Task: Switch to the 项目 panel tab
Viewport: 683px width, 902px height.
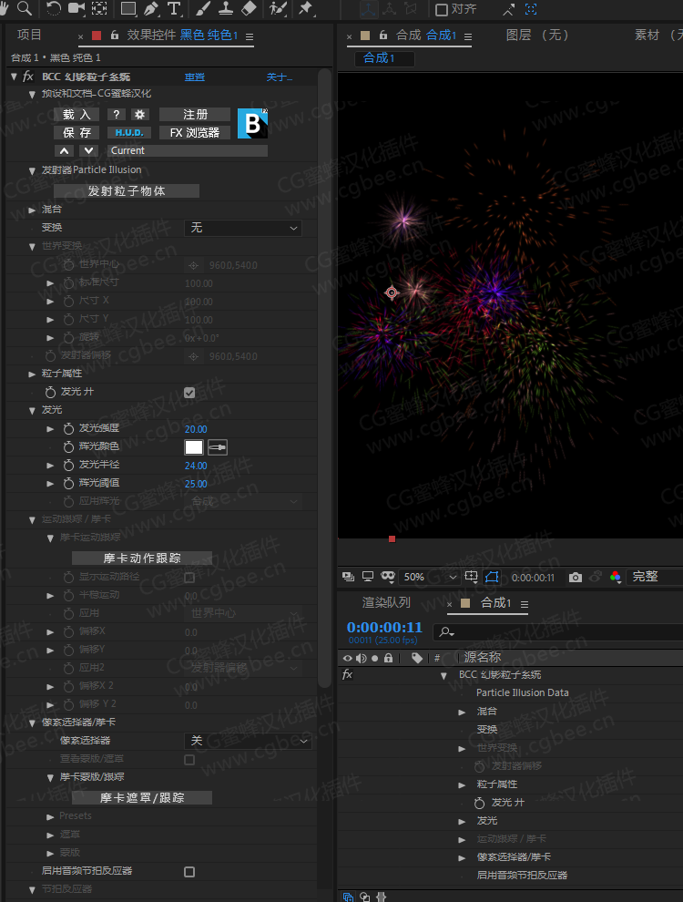Action: [x=30, y=36]
